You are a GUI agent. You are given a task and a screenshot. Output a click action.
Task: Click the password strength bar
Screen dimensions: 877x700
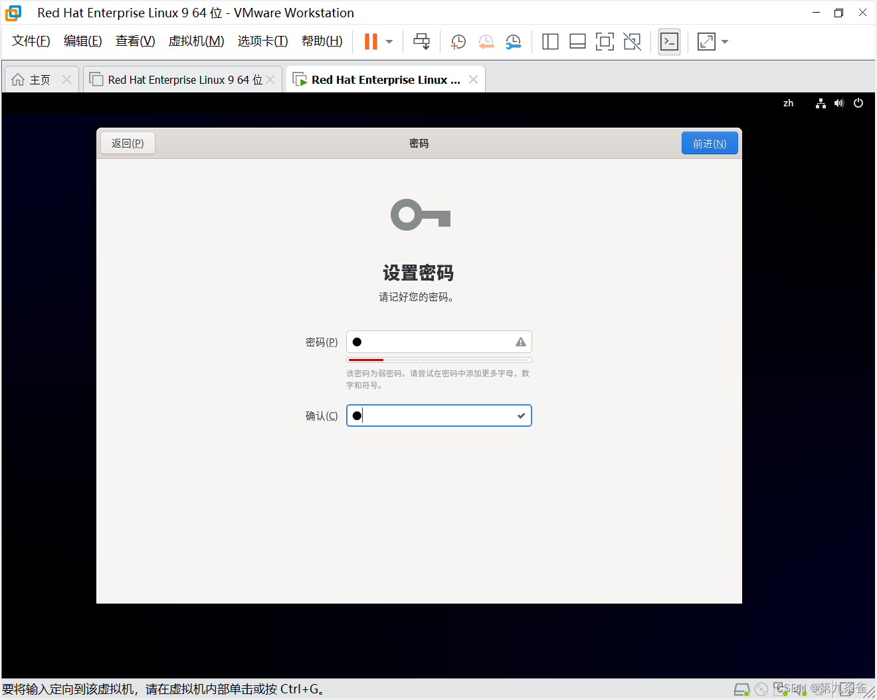(438, 360)
